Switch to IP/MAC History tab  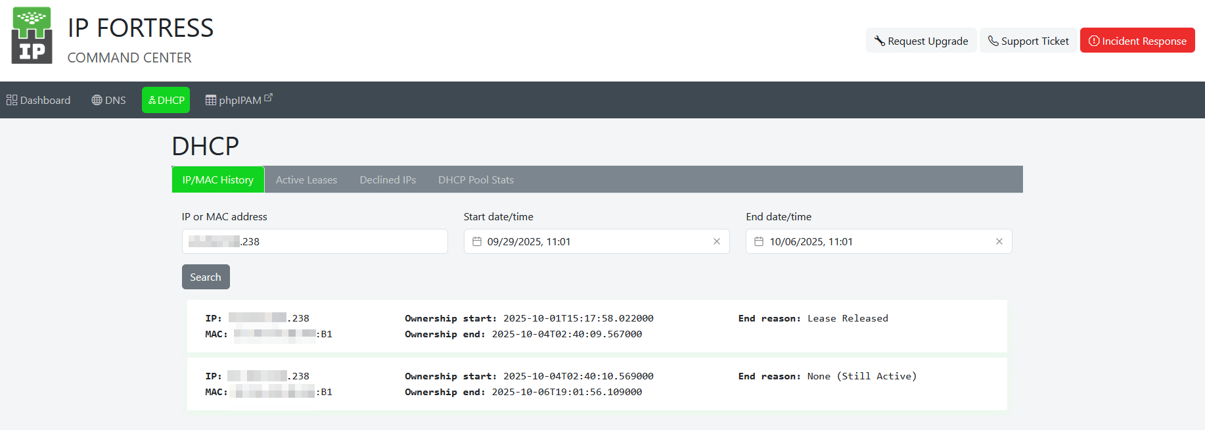click(x=218, y=179)
